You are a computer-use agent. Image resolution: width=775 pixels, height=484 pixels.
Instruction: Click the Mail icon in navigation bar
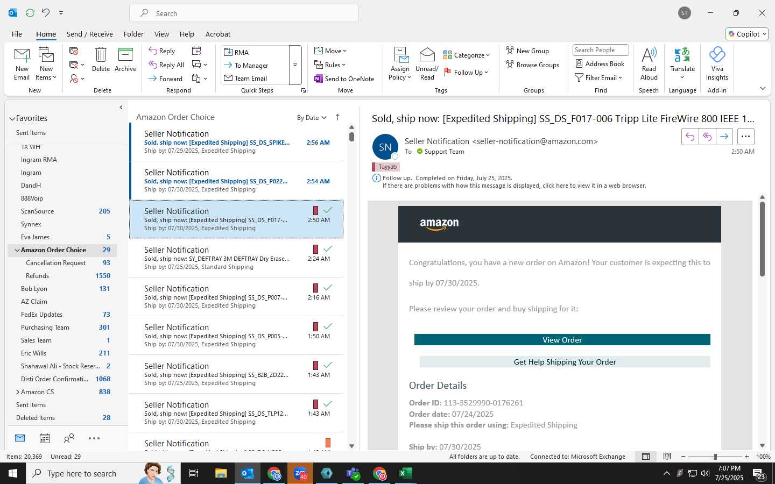tap(20, 438)
